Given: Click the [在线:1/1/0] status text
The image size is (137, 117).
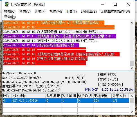Looking at the screenshot, I should tap(108, 79).
